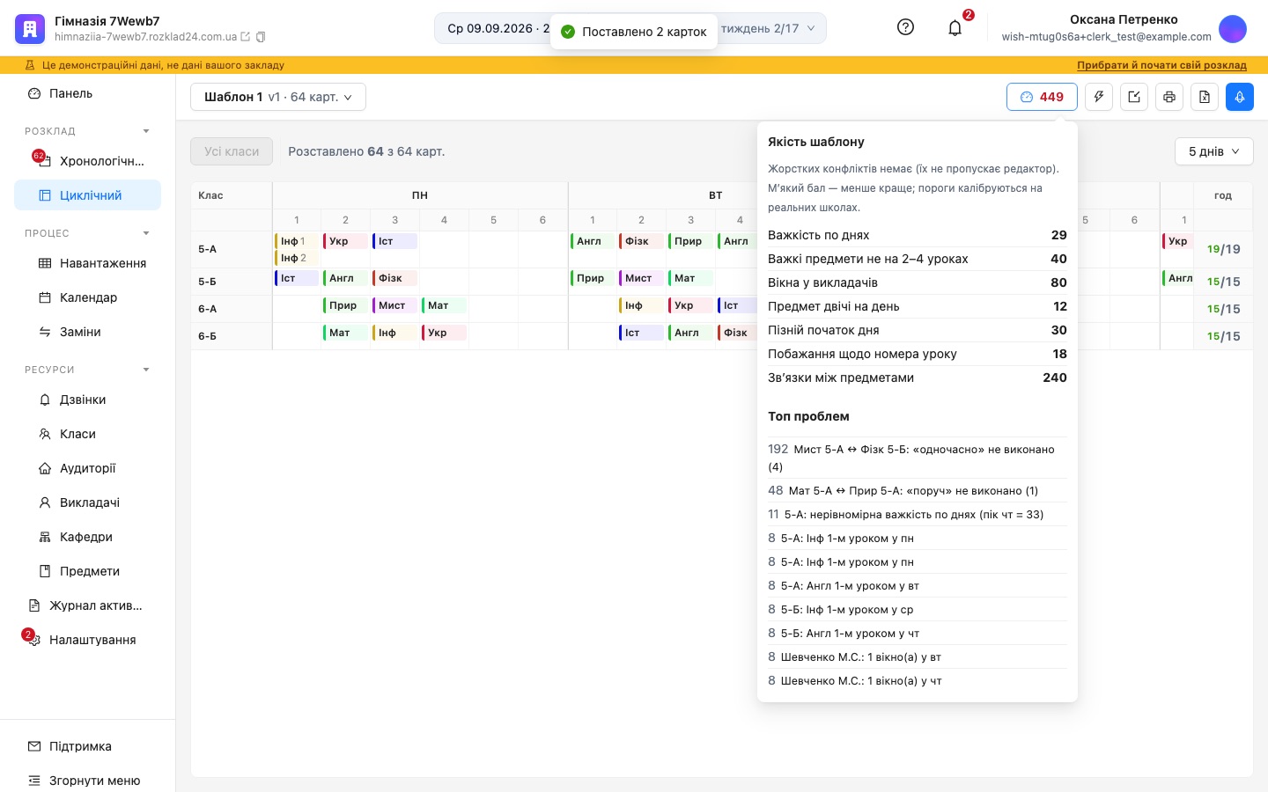Click the Підтримка support link
The height and width of the screenshot is (792, 1268).
(x=87, y=746)
